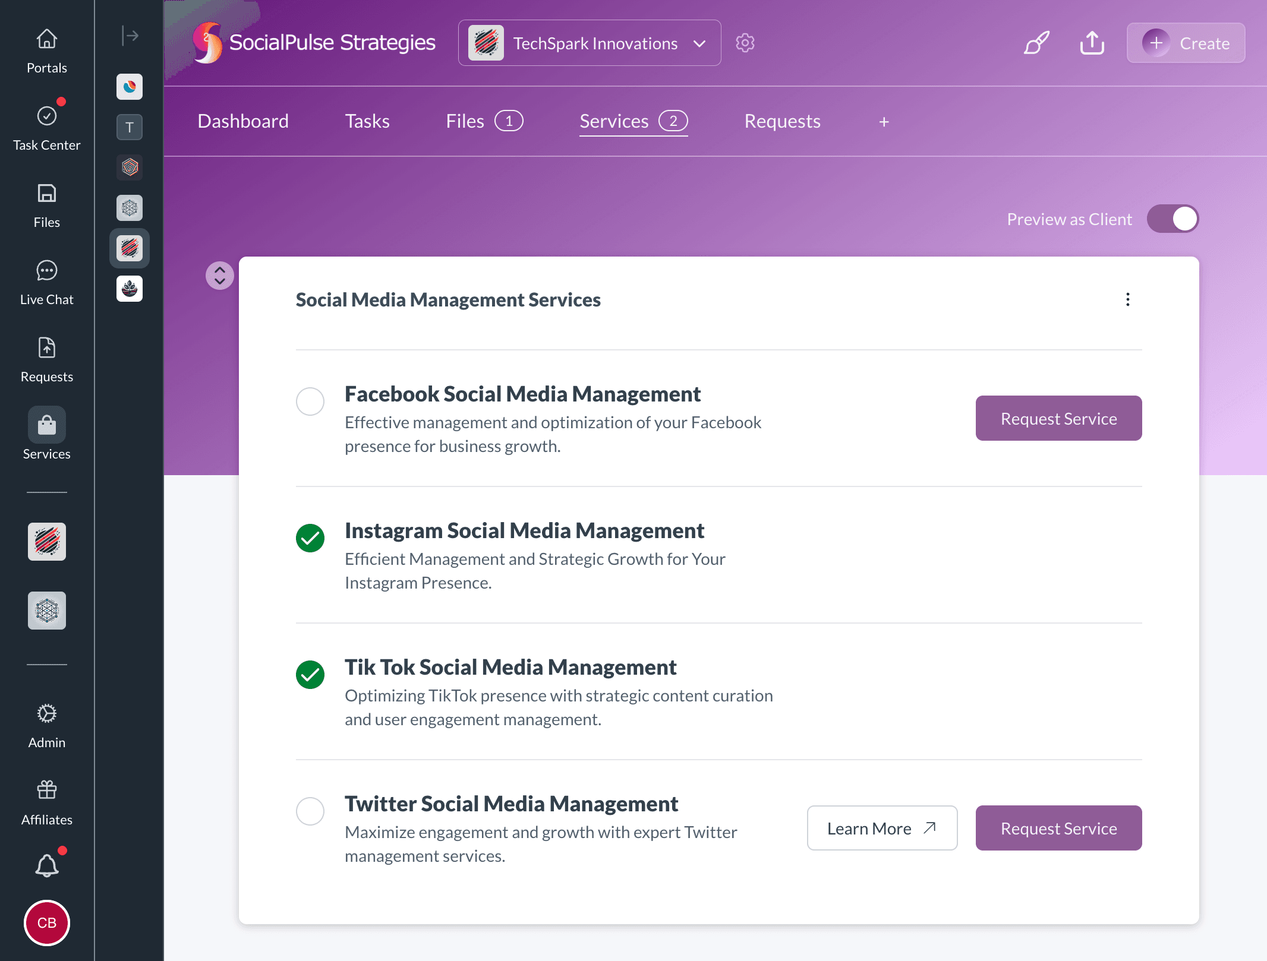Screen dimensions: 1267x961
Task: Open Live Chat
Action: click(46, 280)
